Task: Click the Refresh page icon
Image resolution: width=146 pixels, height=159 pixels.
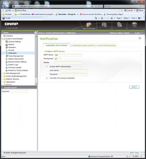Action: tap(98, 6)
